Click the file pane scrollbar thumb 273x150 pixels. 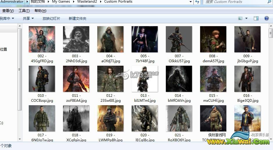271,33
